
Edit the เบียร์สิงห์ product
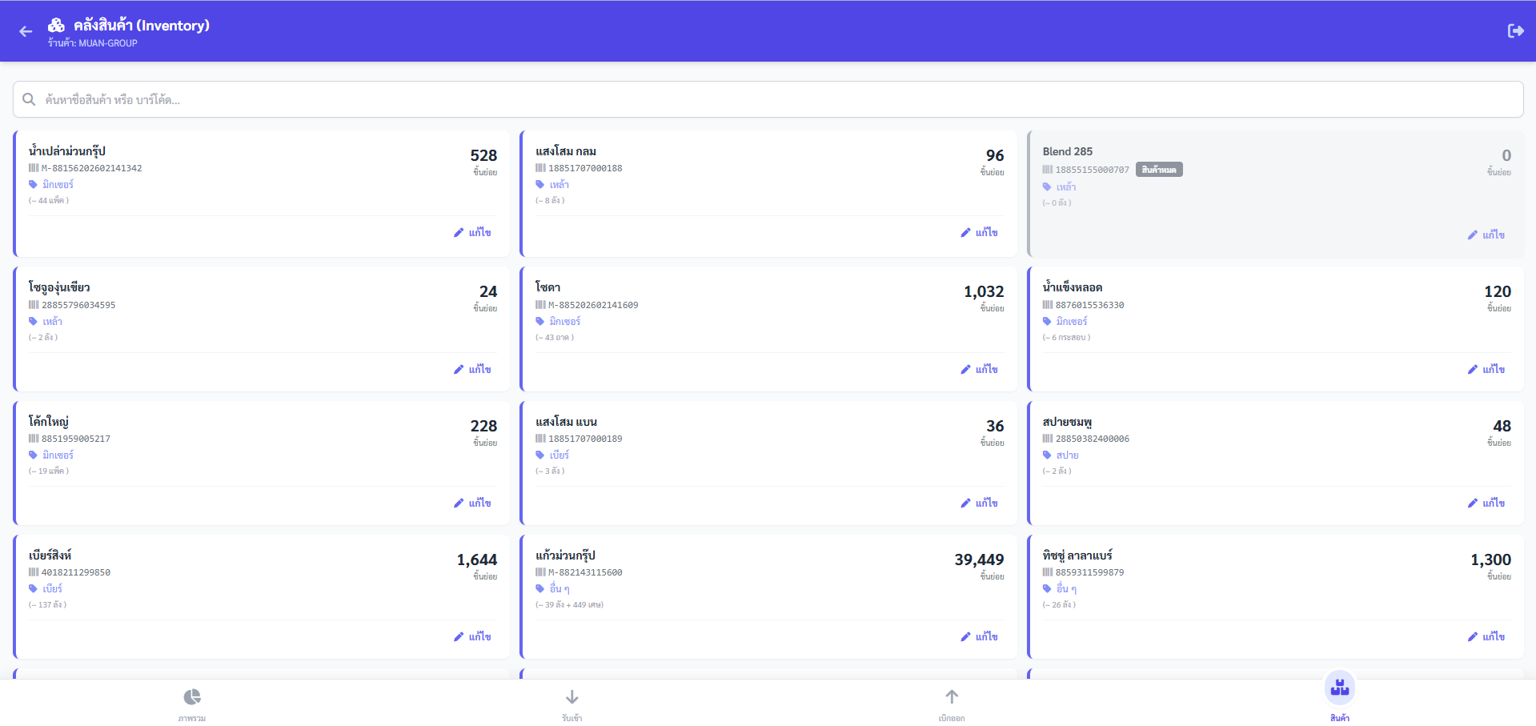pos(472,637)
